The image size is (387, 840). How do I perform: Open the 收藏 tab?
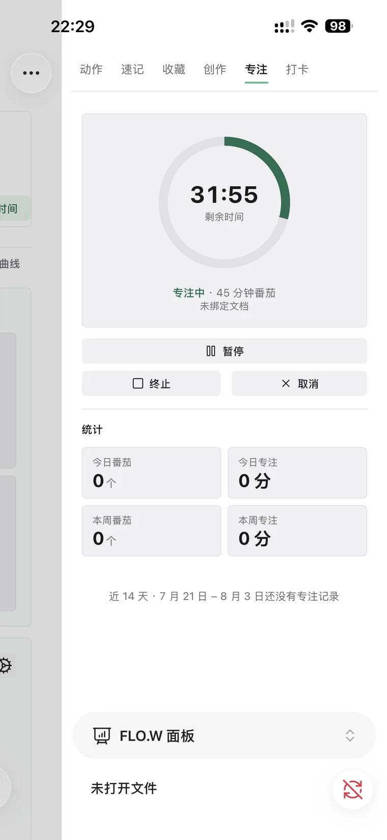coord(174,69)
